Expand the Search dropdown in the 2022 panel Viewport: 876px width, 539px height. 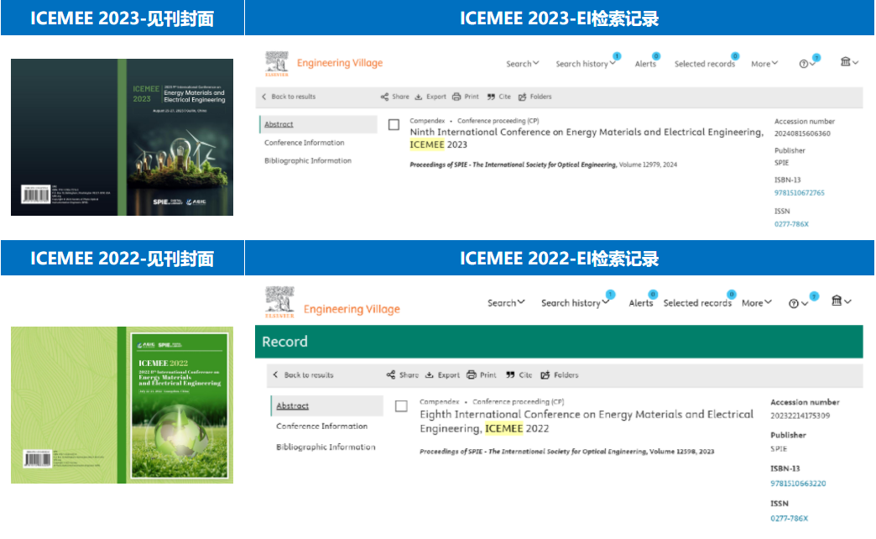(506, 303)
